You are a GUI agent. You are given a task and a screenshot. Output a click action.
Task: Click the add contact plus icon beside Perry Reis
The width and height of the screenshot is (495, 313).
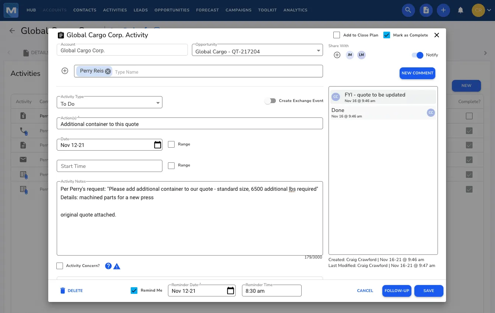pos(65,71)
